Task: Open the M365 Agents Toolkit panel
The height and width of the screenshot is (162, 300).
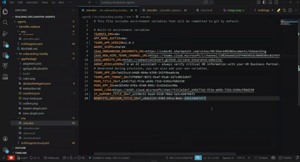Action: [5, 77]
